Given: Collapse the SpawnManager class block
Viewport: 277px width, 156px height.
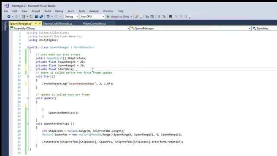Looking at the screenshot, I should pos(28,47).
